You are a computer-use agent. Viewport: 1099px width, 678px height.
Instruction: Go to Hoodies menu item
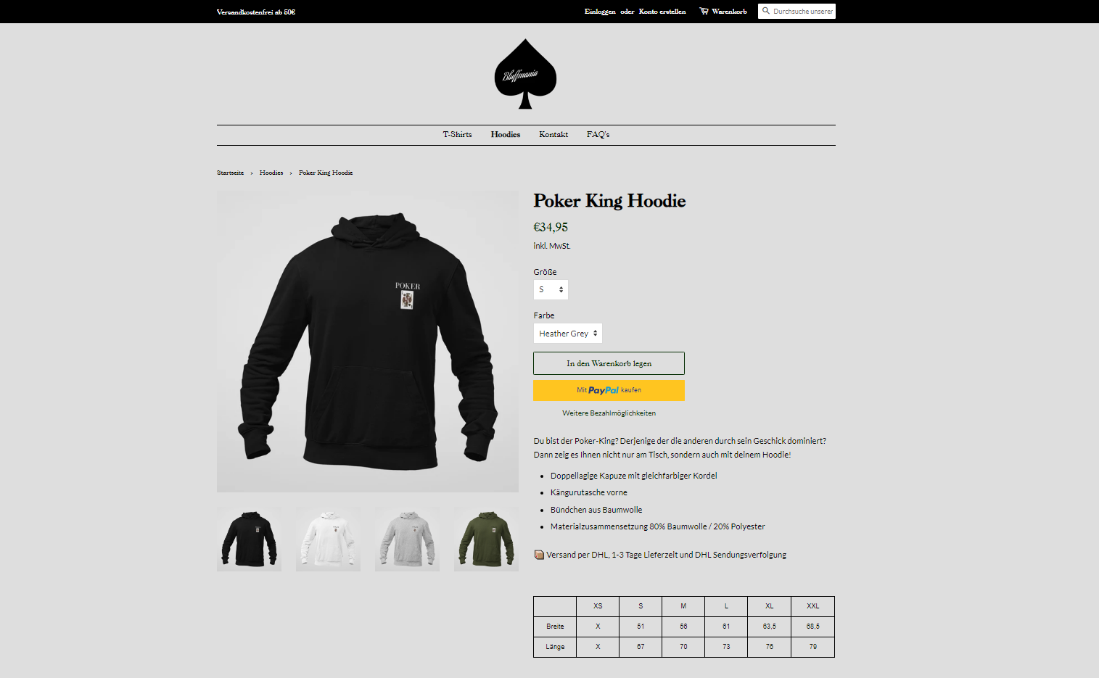click(506, 135)
